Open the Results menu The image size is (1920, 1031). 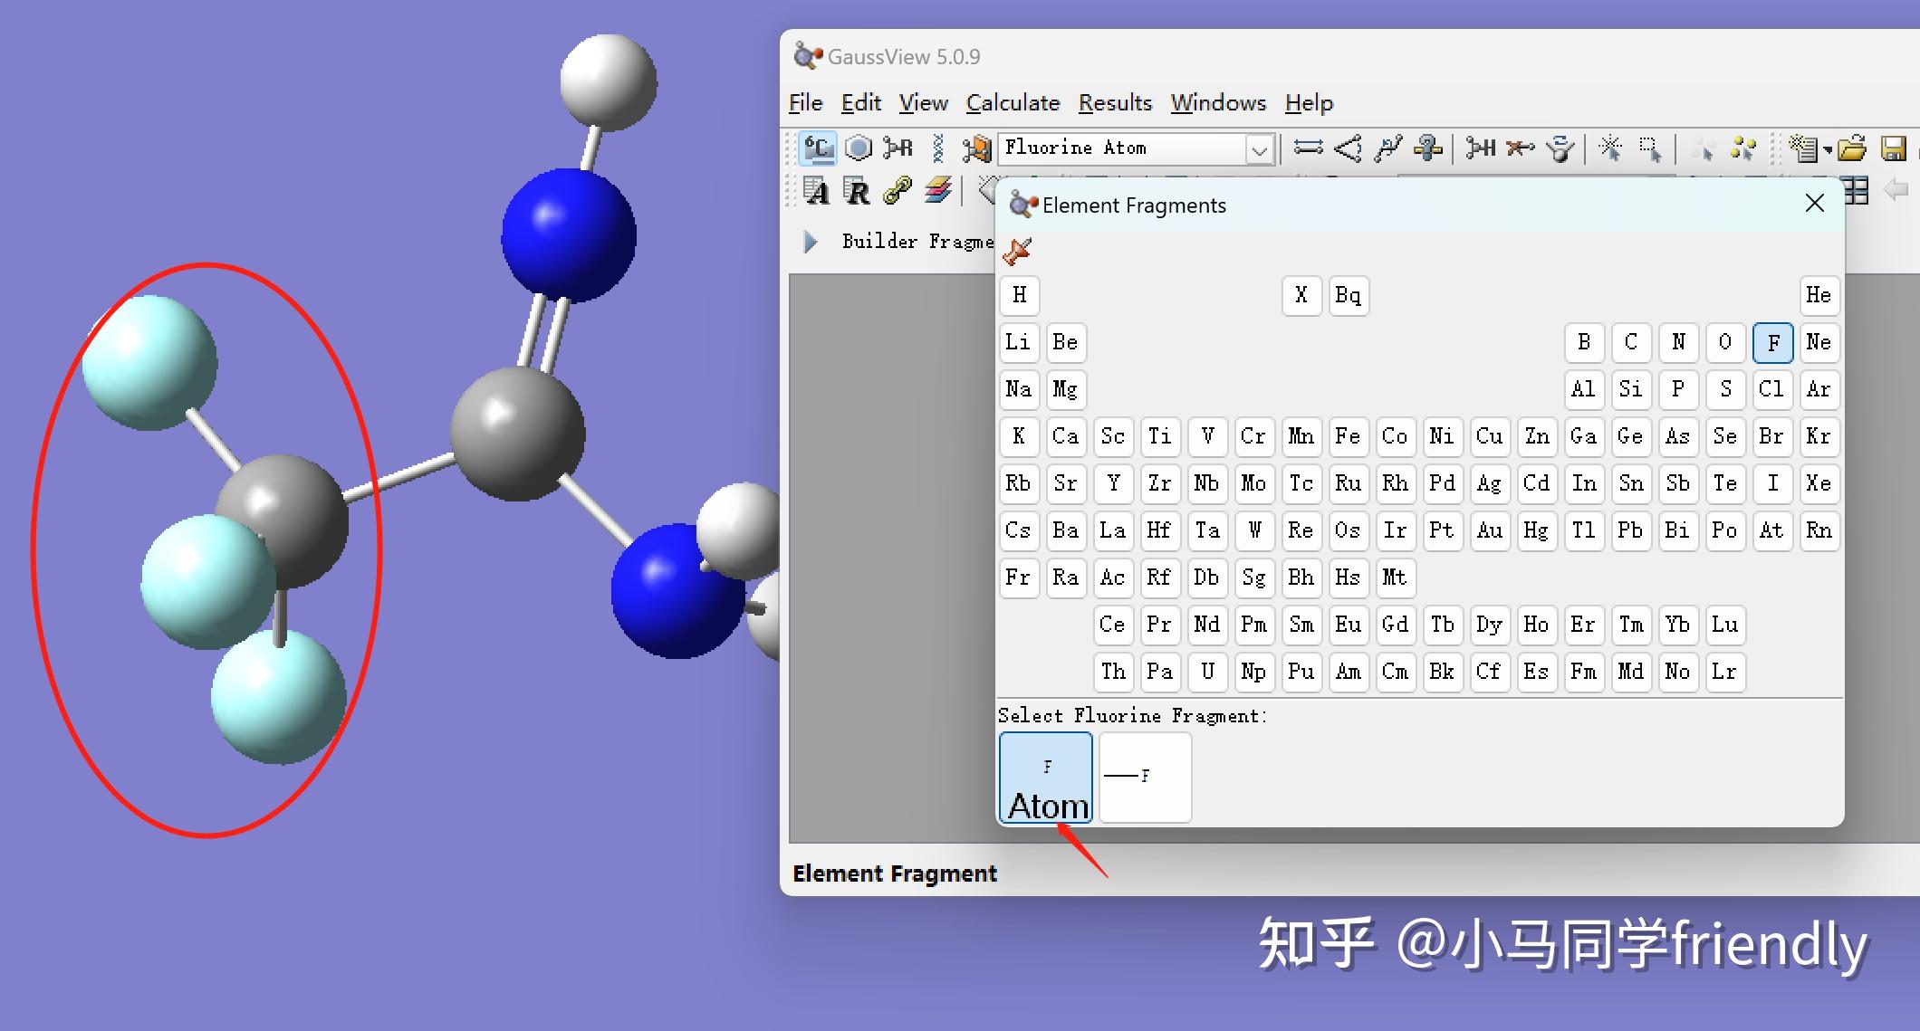point(1115,103)
